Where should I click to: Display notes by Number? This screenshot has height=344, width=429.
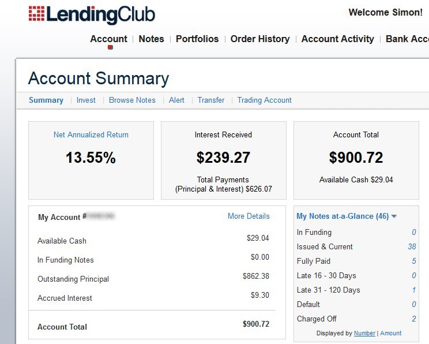364,333
